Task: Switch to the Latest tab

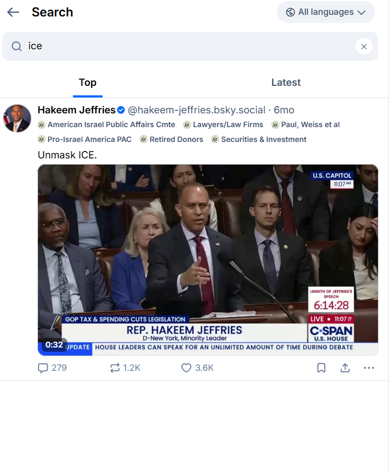Action: [x=286, y=83]
